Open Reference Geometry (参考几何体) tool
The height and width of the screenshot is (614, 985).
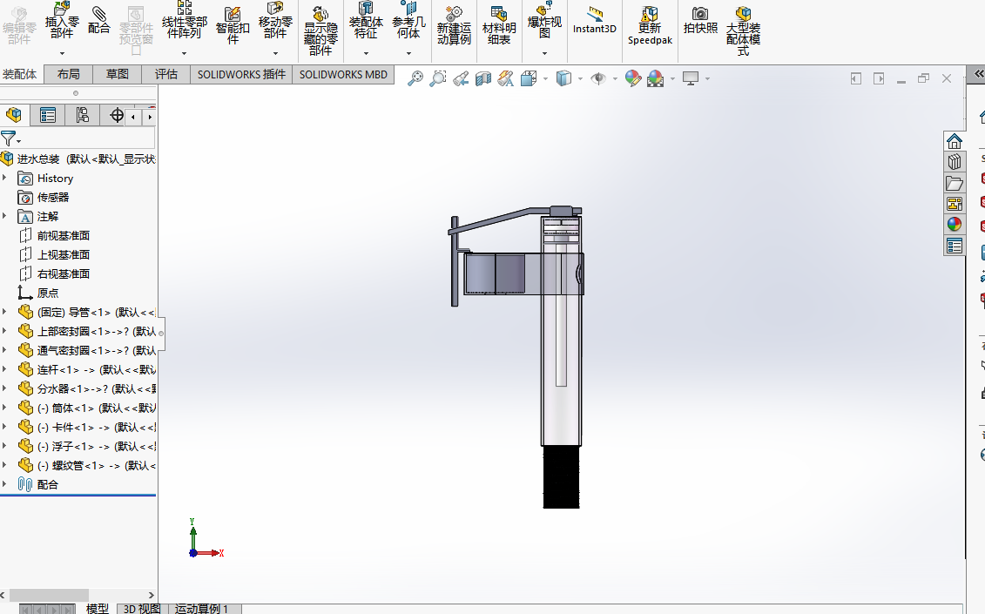coord(408,22)
